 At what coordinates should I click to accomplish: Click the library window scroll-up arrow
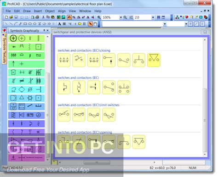(205, 40)
